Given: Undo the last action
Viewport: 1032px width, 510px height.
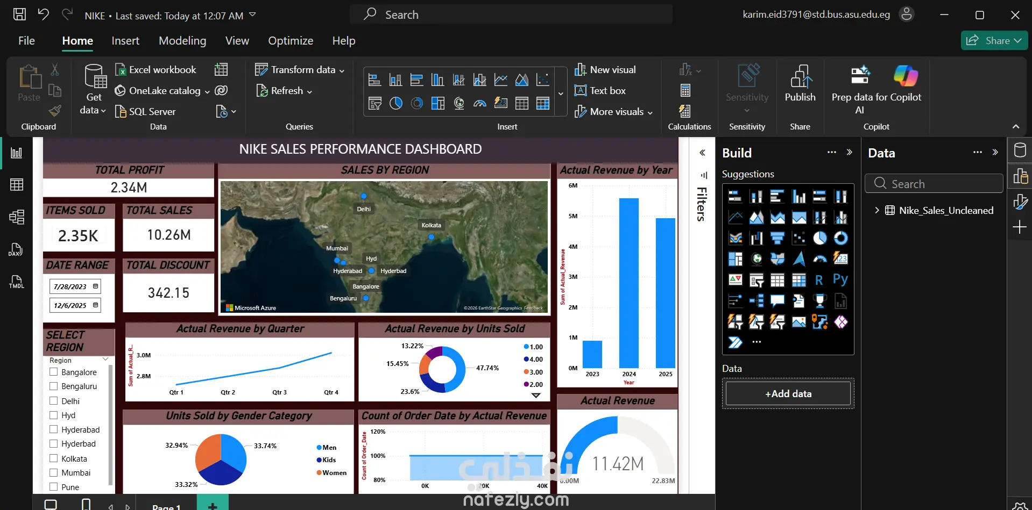Looking at the screenshot, I should coord(43,15).
